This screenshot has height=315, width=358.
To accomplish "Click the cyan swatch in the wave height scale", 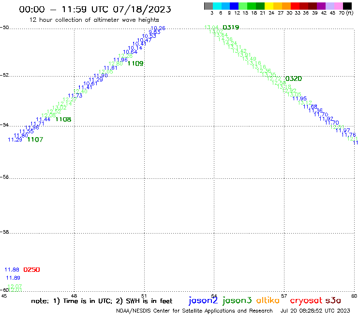I will point(217,6).
